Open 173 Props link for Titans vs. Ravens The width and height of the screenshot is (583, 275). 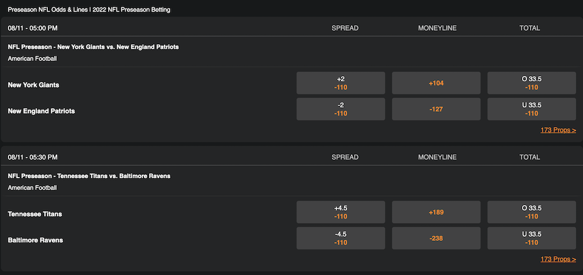(x=558, y=259)
